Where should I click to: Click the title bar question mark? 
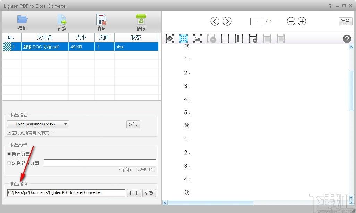[x=330, y=6]
